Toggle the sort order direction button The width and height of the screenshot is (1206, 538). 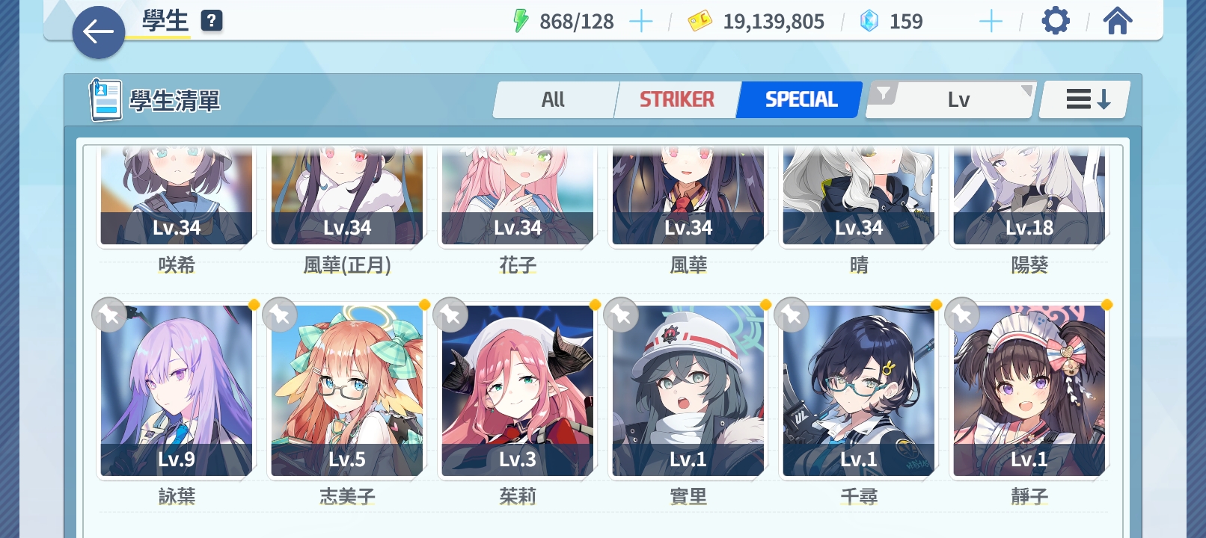point(1086,99)
